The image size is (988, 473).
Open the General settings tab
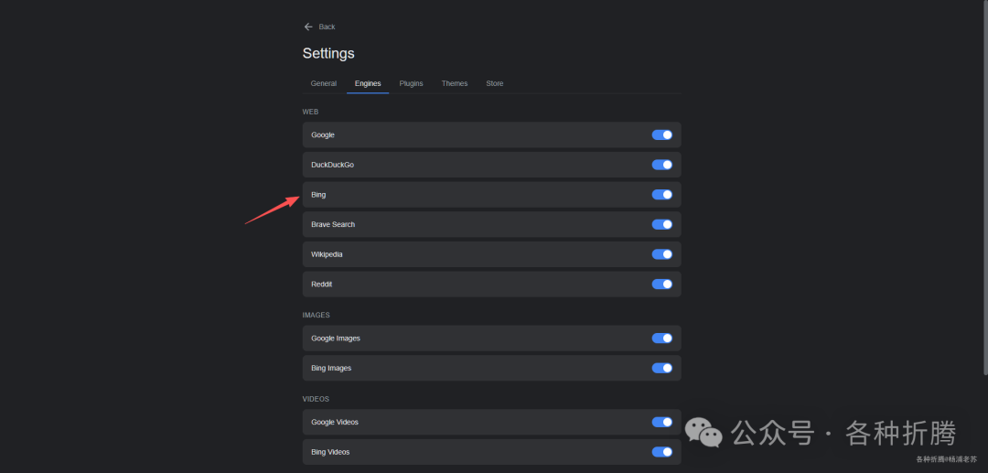click(x=324, y=83)
